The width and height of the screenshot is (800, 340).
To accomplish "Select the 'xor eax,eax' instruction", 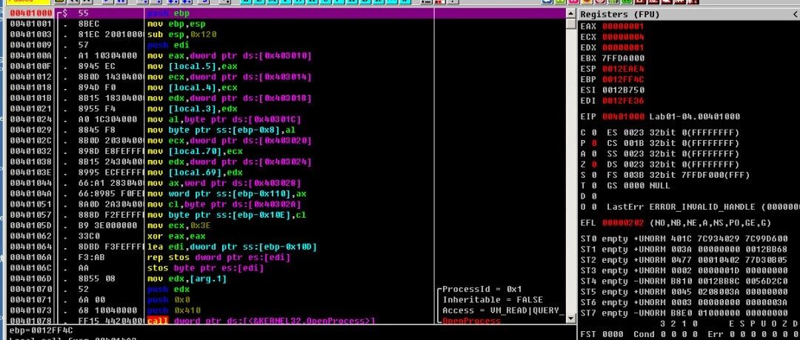I will [x=176, y=236].
